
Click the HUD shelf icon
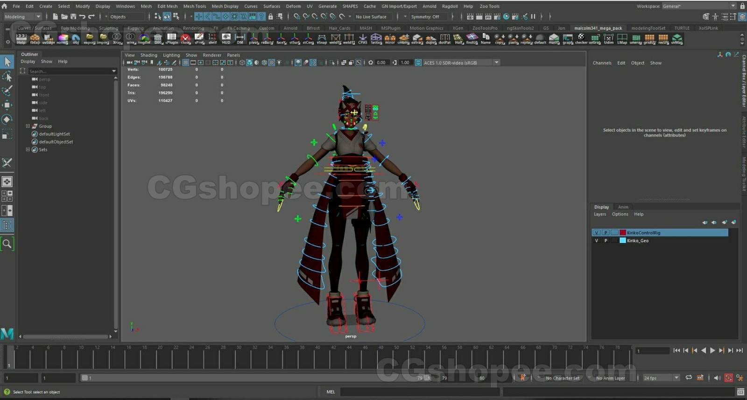tap(226, 38)
